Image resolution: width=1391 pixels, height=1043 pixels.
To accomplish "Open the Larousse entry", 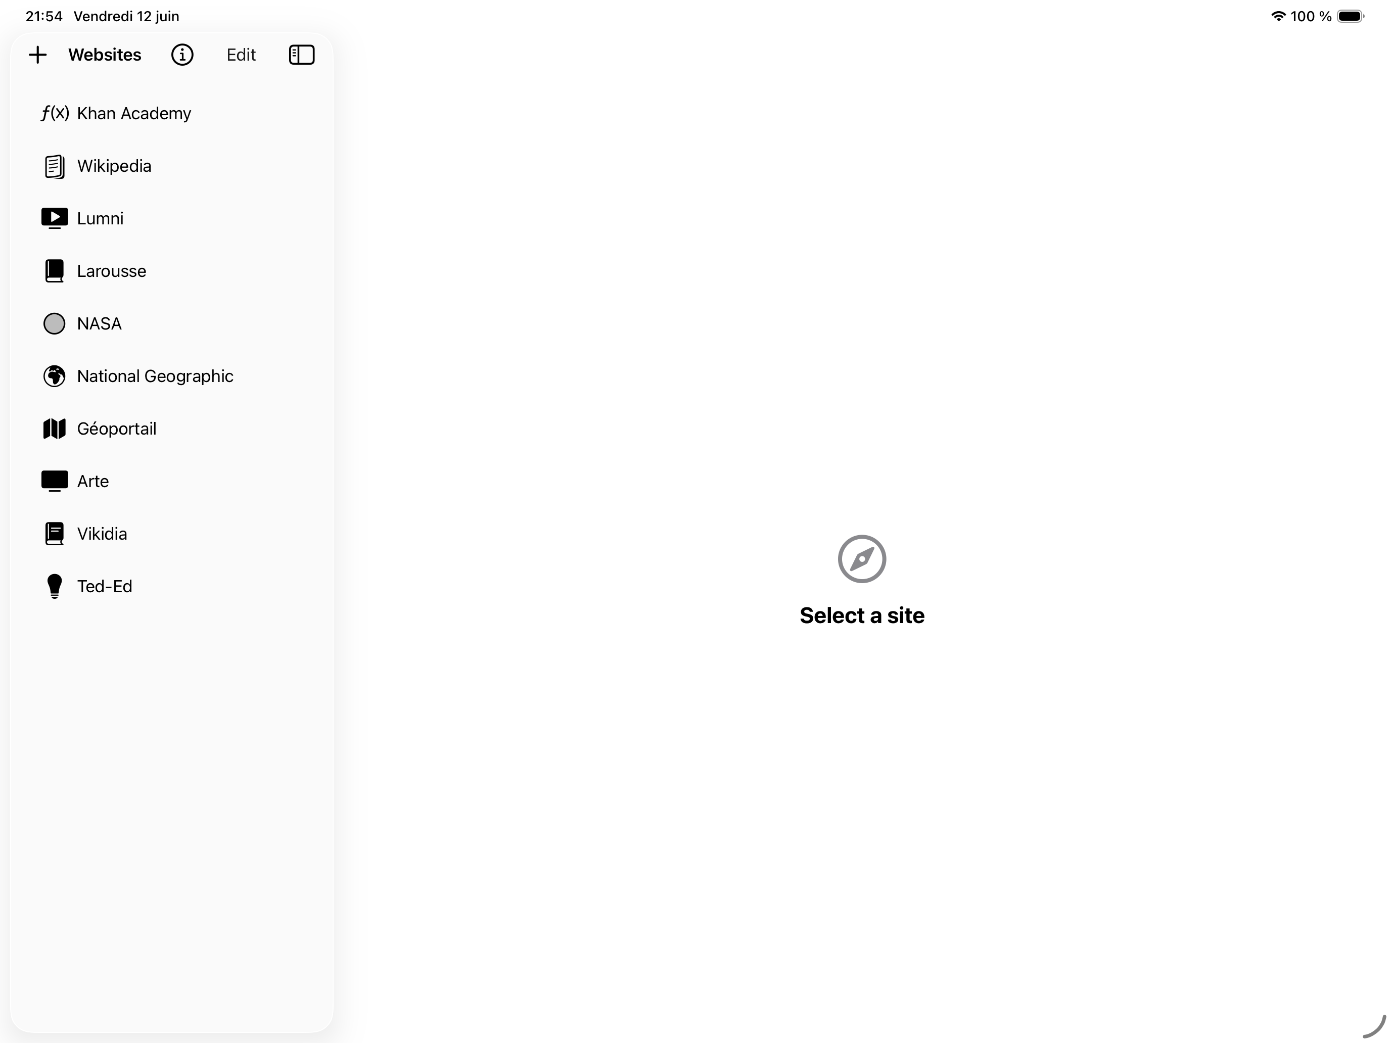I will click(171, 271).
